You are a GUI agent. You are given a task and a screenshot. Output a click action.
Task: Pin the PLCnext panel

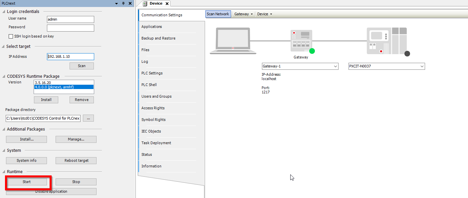click(123, 3)
